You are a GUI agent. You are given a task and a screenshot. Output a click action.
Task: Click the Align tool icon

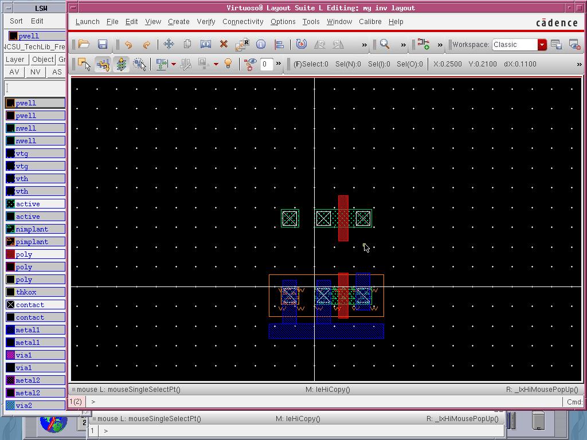point(279,45)
